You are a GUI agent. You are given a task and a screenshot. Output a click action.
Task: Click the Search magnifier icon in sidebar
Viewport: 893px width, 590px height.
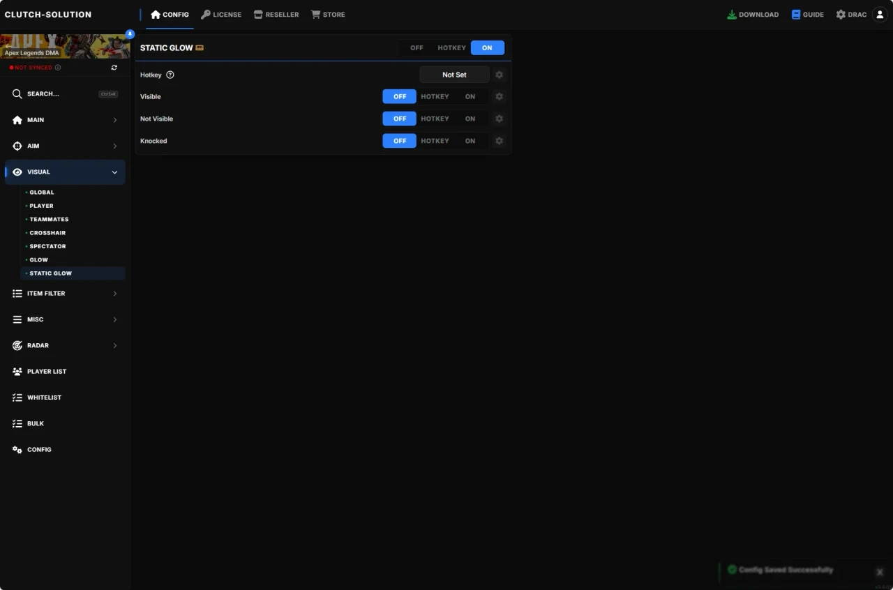coord(17,93)
